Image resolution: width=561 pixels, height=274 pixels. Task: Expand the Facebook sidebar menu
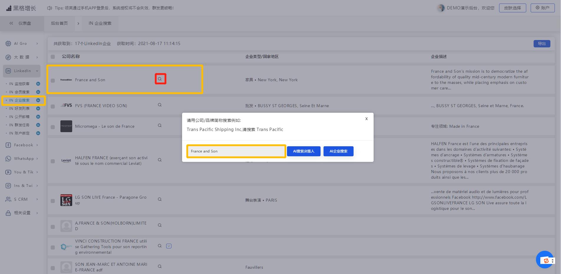point(22,145)
